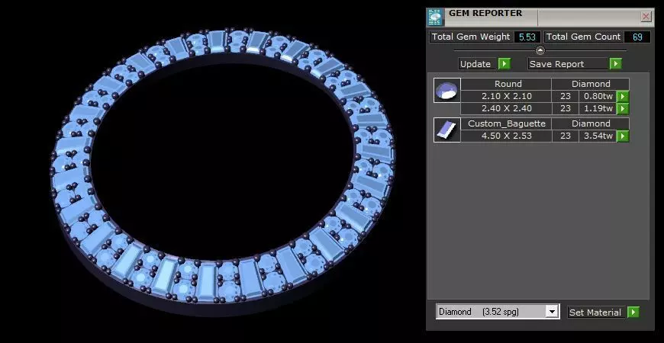Click the 3.54tw weight cell
This screenshot has height=343, width=664.
click(598, 136)
